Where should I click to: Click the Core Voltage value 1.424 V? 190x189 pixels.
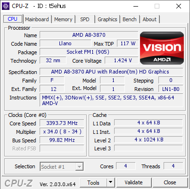click(x=122, y=60)
